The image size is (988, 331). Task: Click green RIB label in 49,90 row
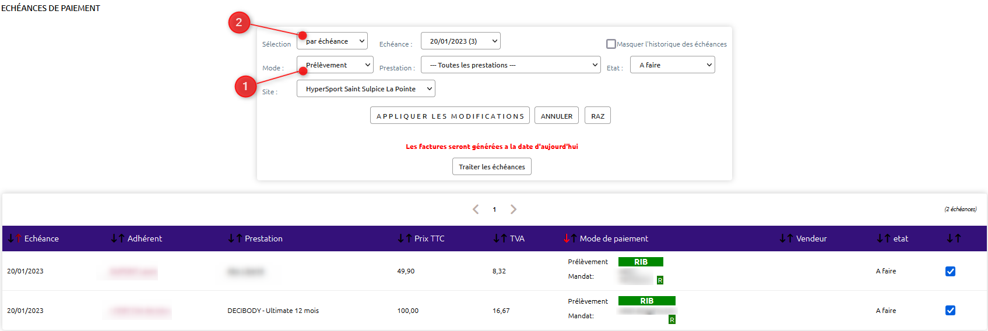(x=641, y=262)
